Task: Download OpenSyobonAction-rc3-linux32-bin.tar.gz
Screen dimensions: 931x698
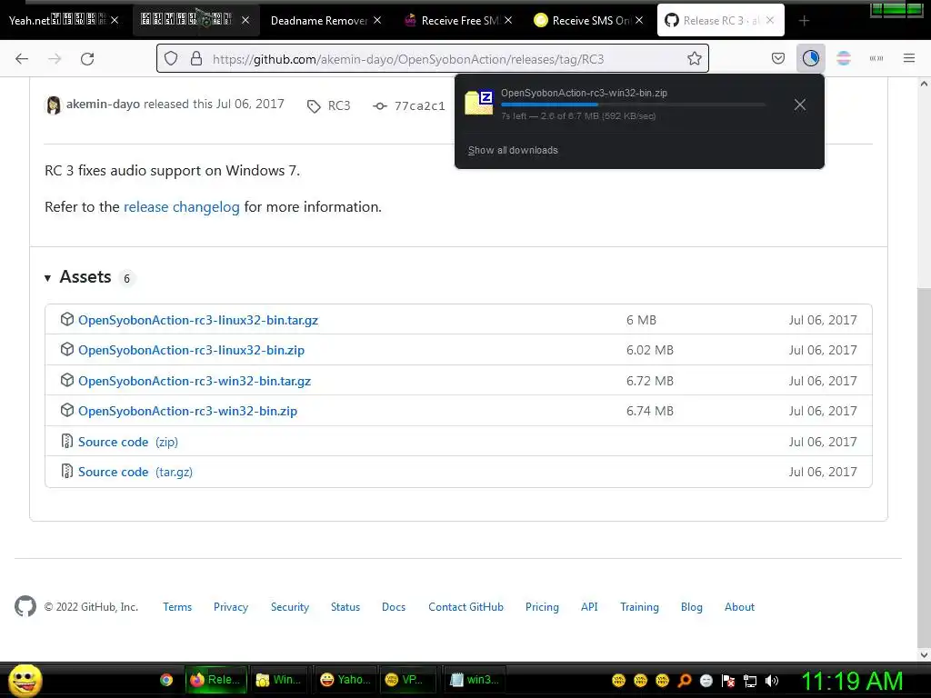Action: click(197, 320)
